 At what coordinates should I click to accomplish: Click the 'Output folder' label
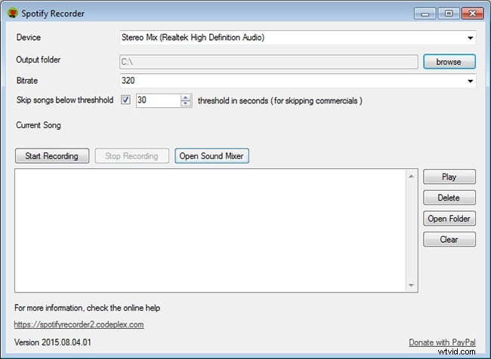tap(39, 60)
